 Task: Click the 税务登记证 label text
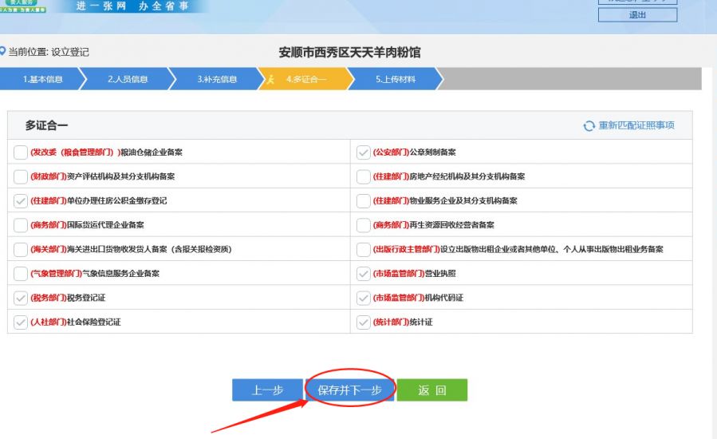86,298
